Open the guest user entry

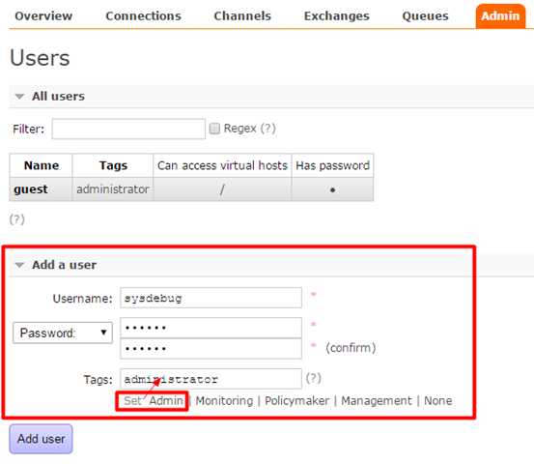point(31,189)
